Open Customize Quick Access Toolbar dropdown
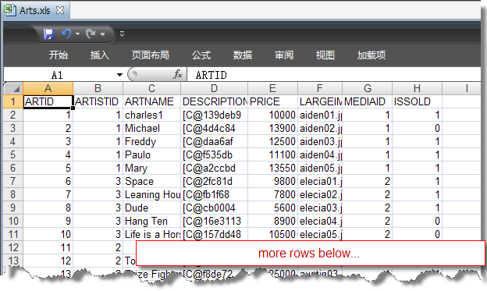The height and width of the screenshot is (291, 487). click(x=122, y=34)
